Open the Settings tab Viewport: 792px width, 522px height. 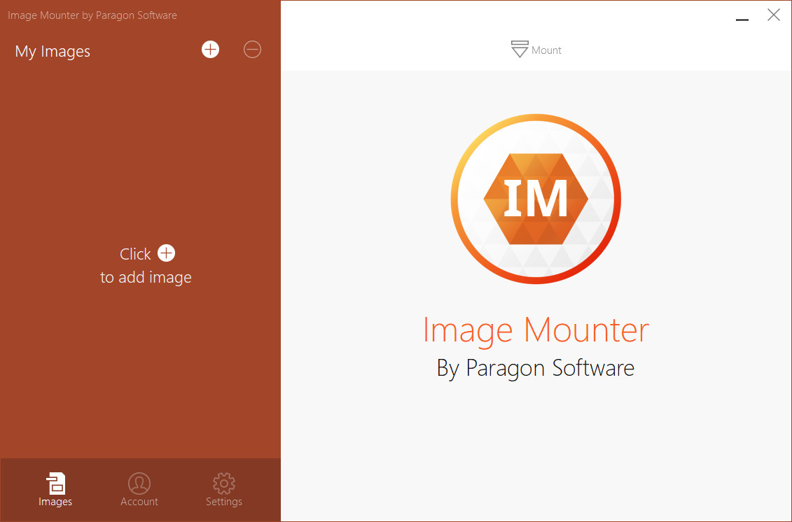(x=224, y=490)
